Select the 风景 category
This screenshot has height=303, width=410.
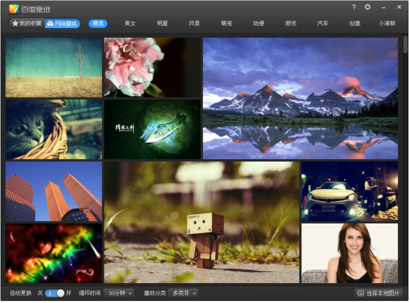coord(194,23)
